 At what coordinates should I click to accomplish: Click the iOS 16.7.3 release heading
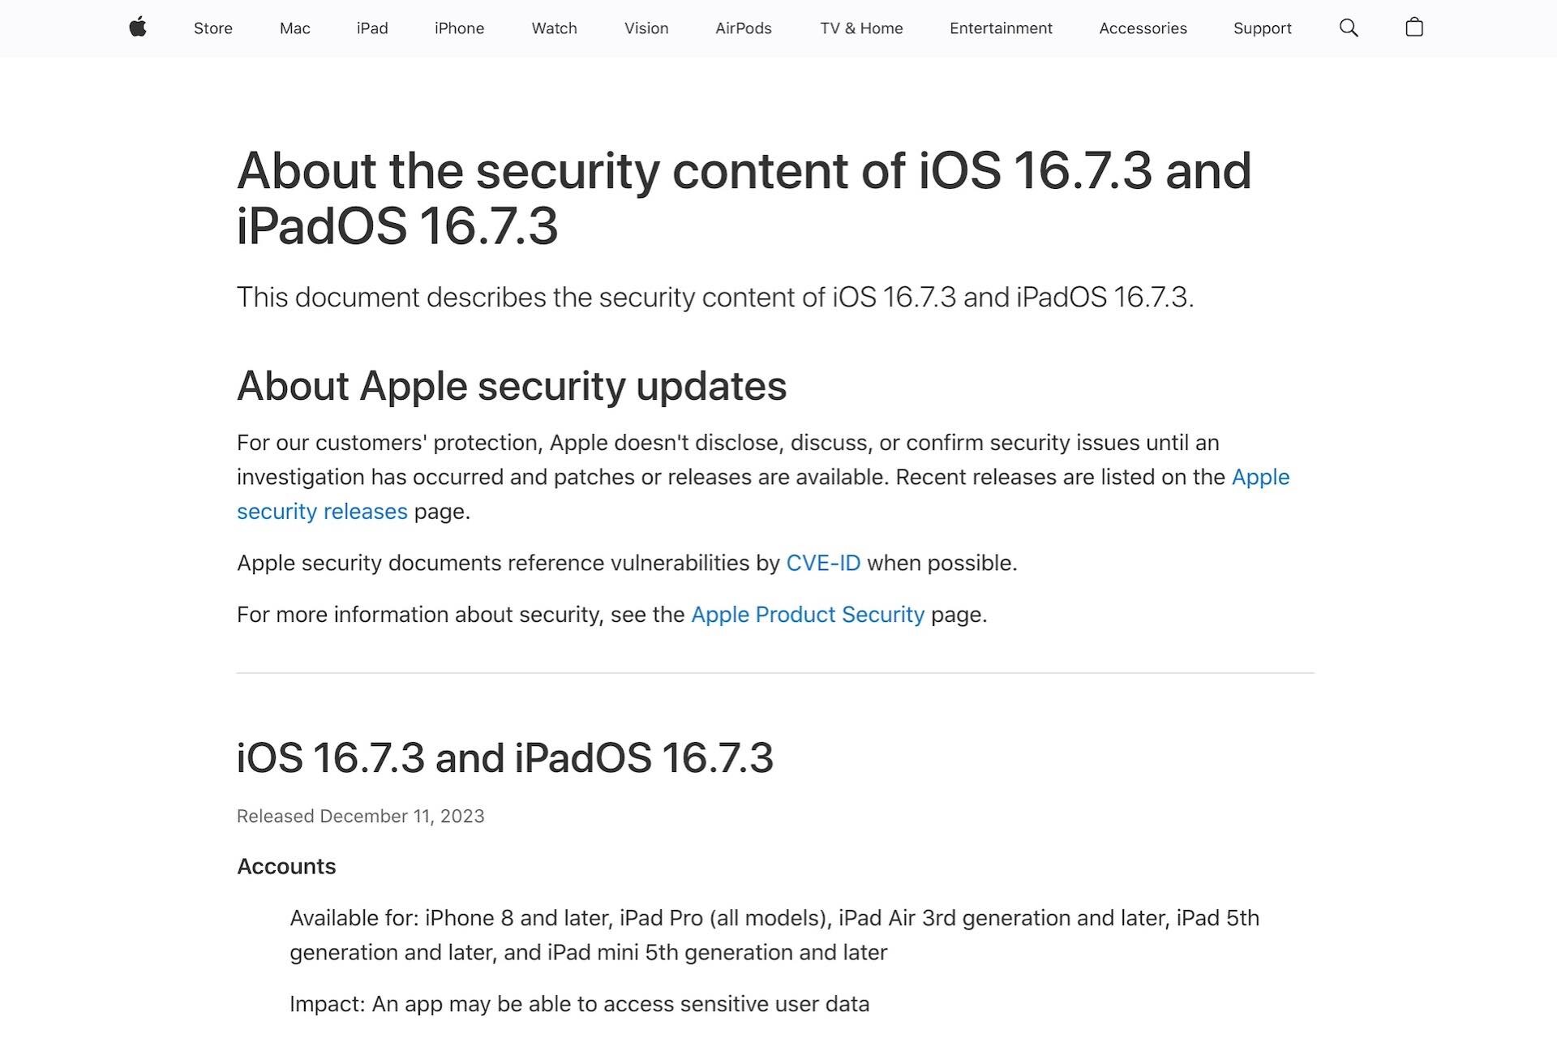[505, 758]
